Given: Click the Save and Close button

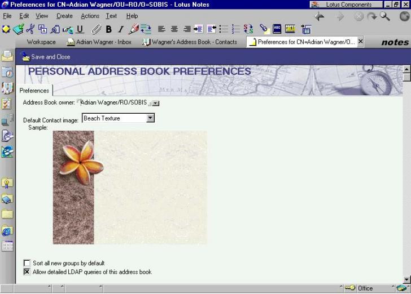Looking at the screenshot, I should pyautogui.click(x=46, y=57).
